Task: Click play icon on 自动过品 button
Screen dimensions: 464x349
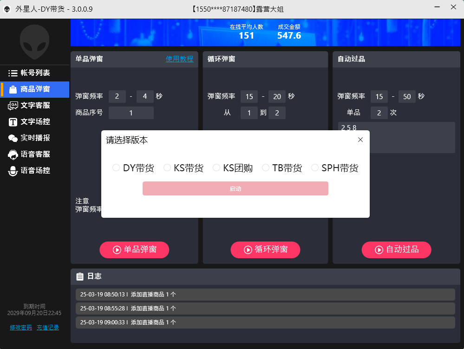Action: coord(379,250)
